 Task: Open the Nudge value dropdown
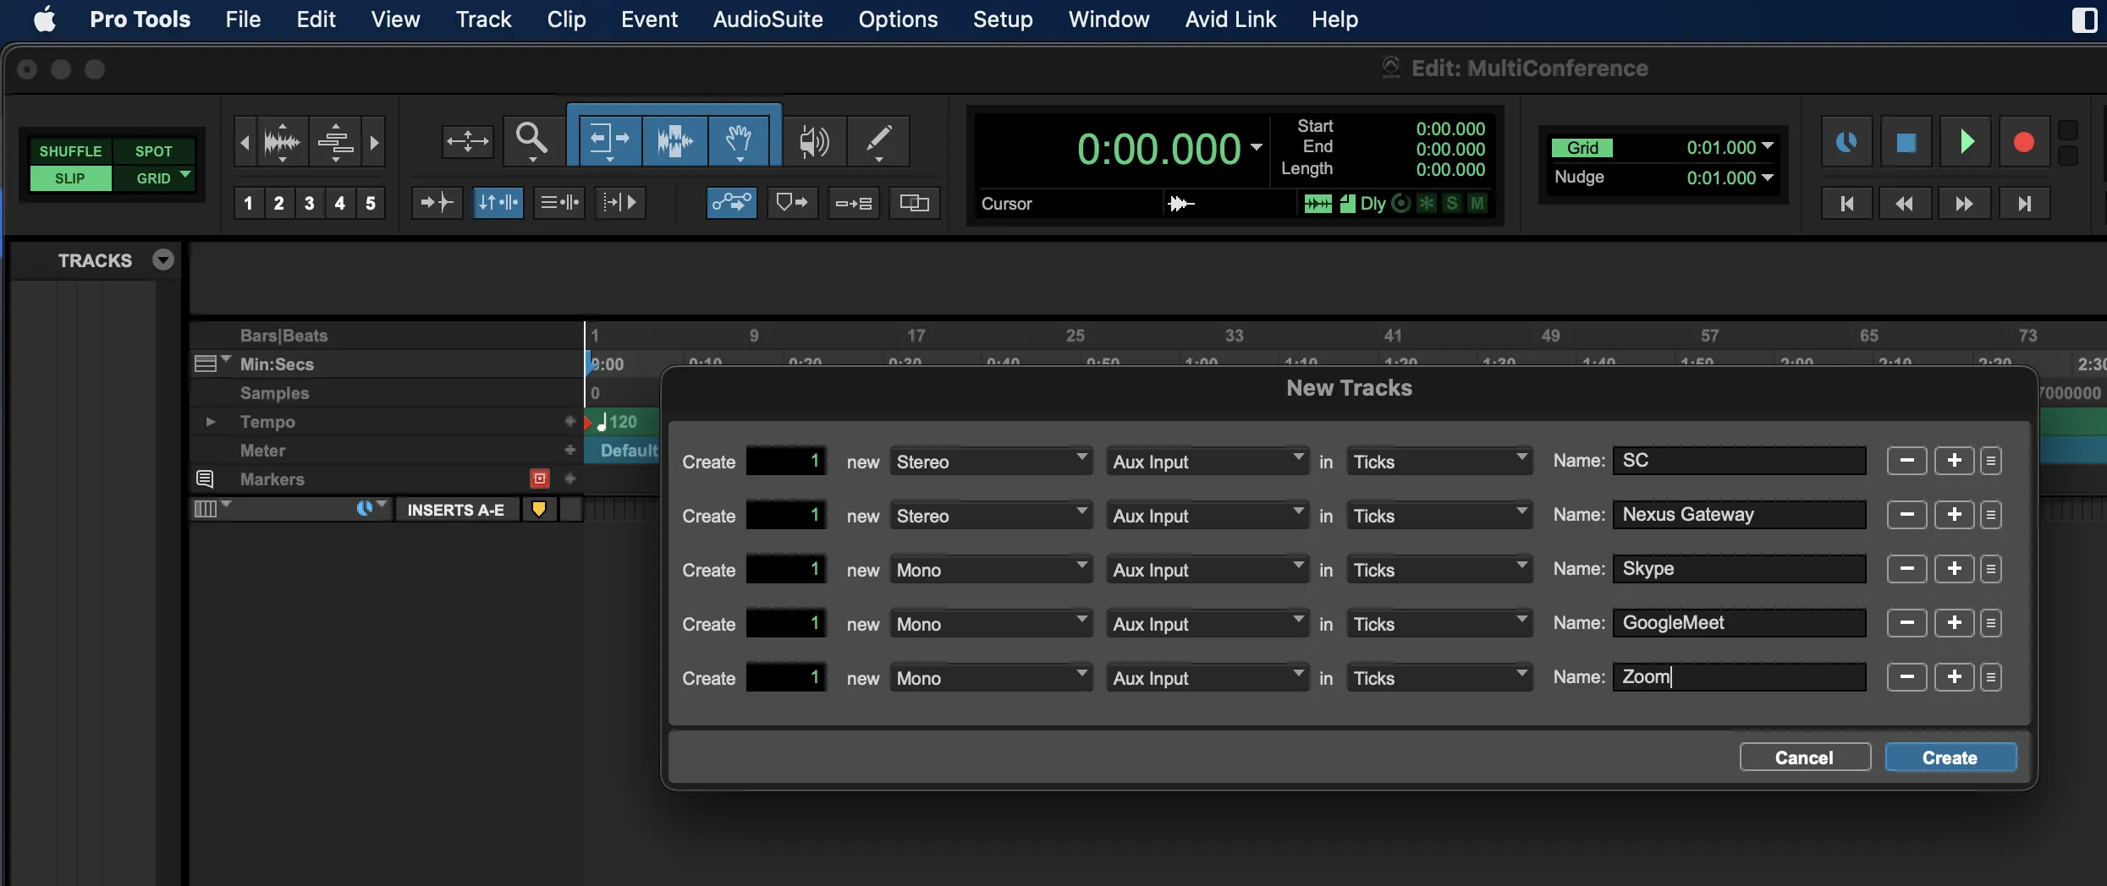tap(1768, 178)
